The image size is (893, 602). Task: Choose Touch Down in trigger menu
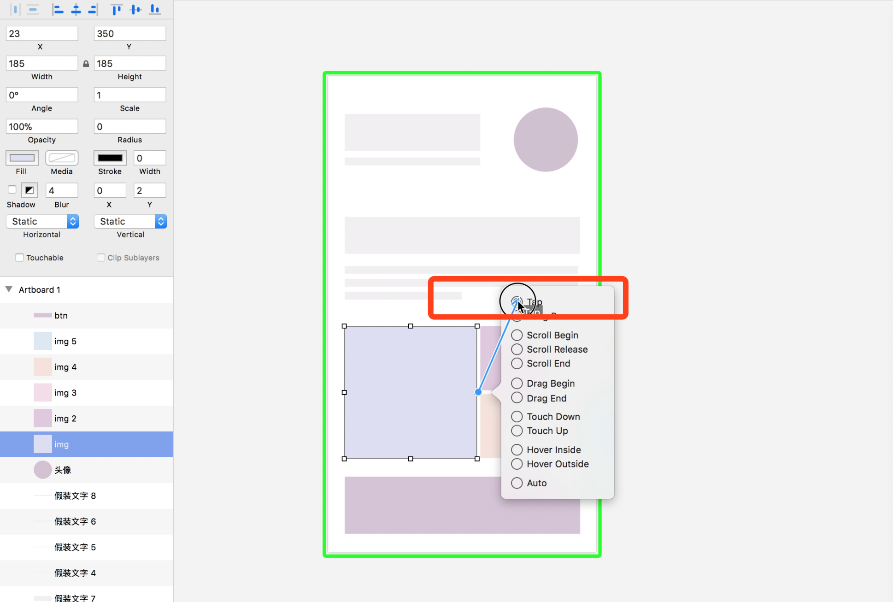(517, 417)
